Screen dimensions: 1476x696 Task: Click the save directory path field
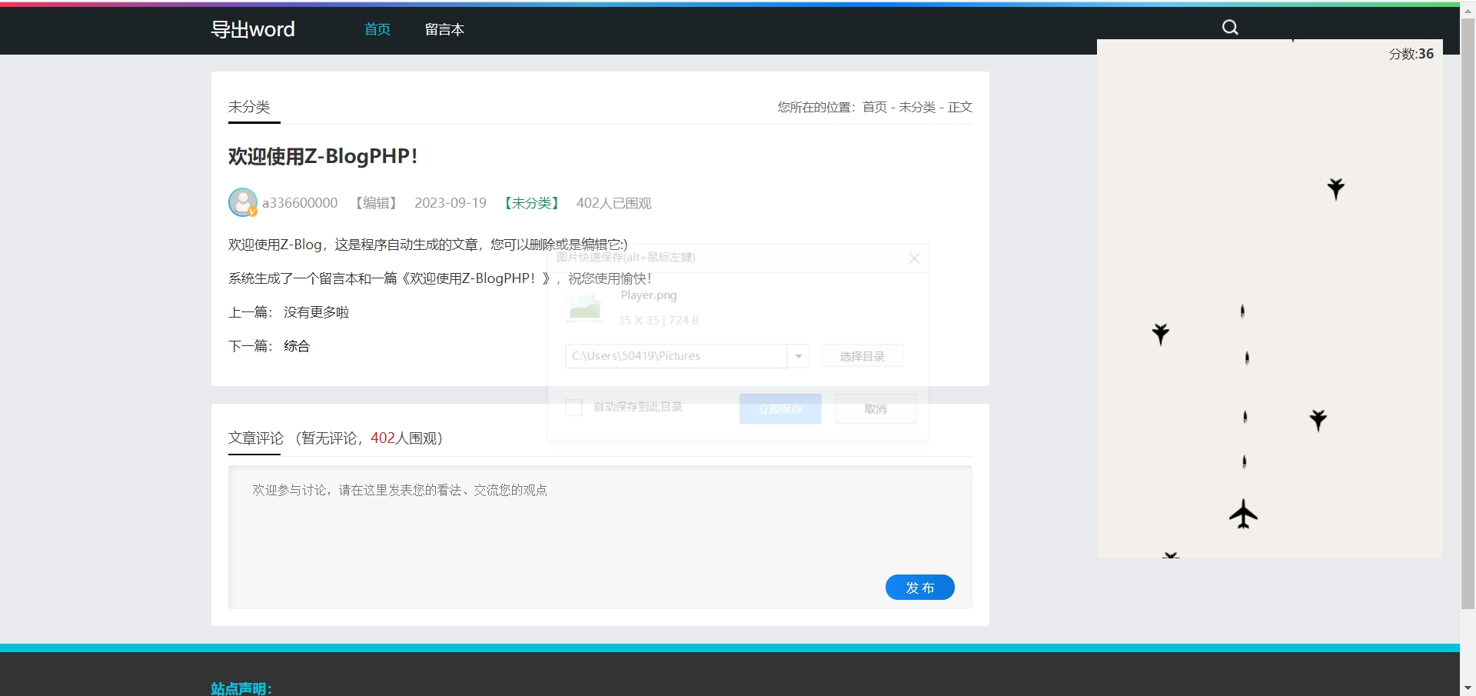point(676,356)
